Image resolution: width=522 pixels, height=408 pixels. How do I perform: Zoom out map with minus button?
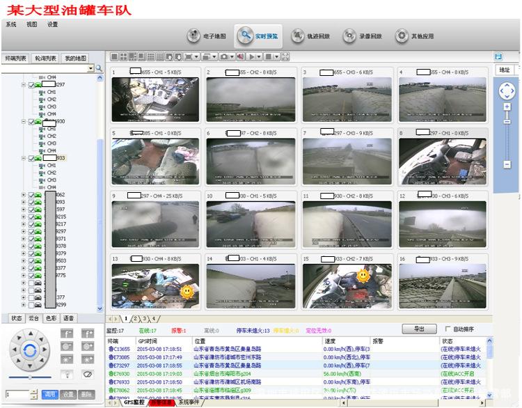tap(507, 164)
